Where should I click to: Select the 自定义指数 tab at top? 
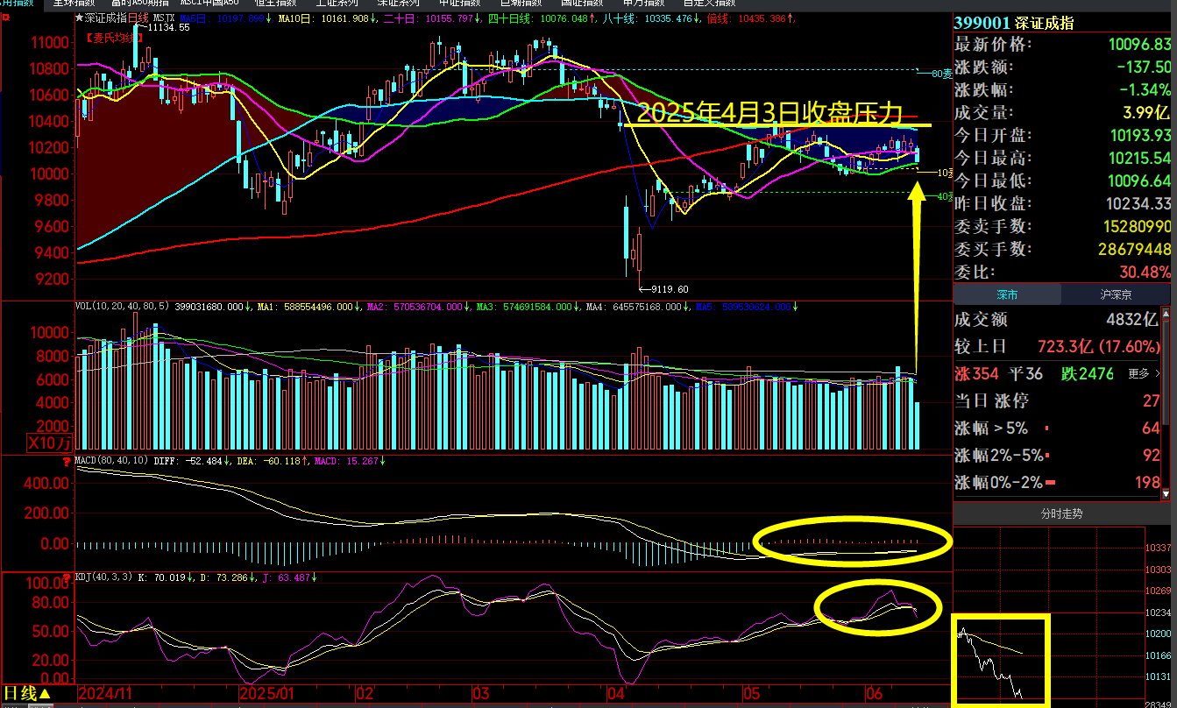coord(709,4)
